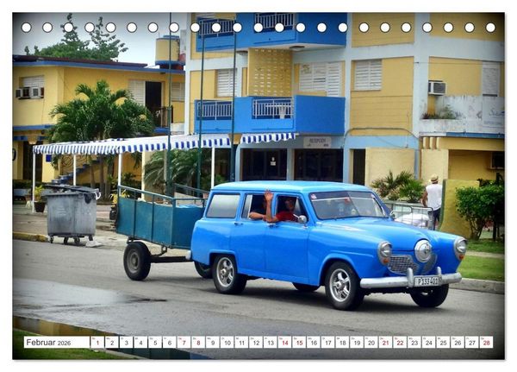Viewport: 517px width, 372px height.
Task: Select day 3 in the calendar strip
Action: 127,343
